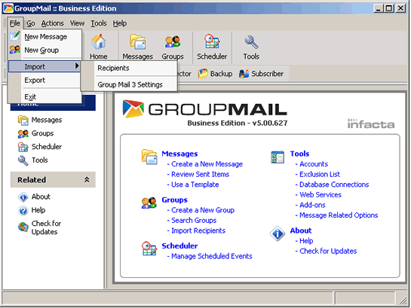Select Backup in the secondary toolbar
The image size is (411, 308).
coord(215,74)
